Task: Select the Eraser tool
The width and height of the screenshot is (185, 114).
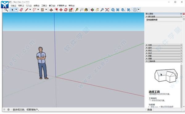Action: pyautogui.click(x=21, y=10)
